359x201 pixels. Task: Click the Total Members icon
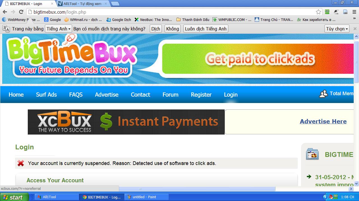323,94
